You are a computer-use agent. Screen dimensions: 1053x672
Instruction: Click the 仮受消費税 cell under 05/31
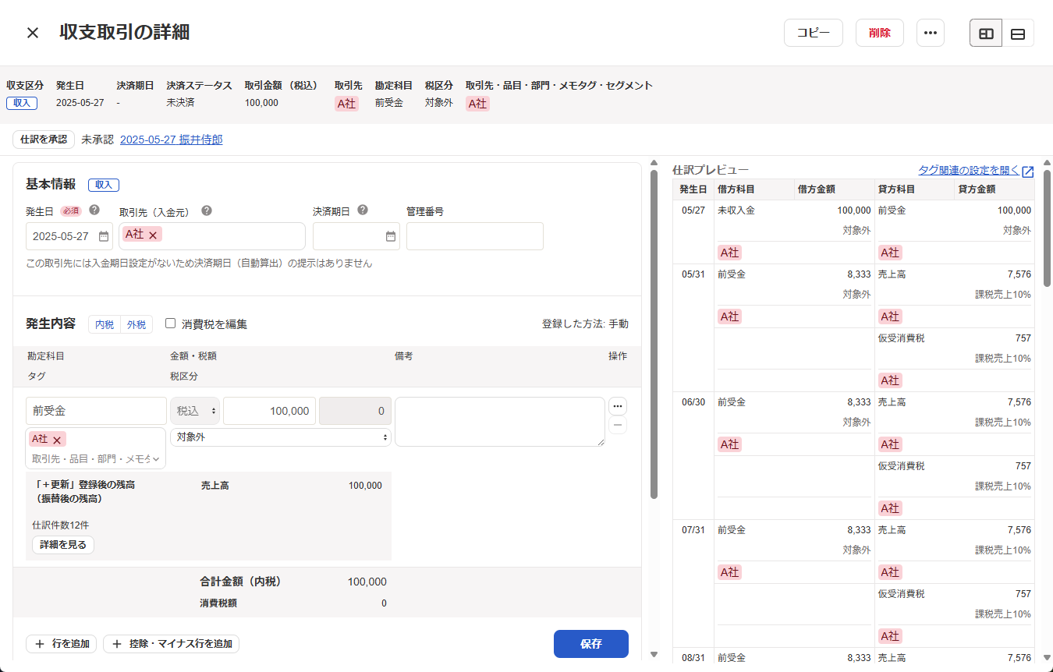point(901,338)
